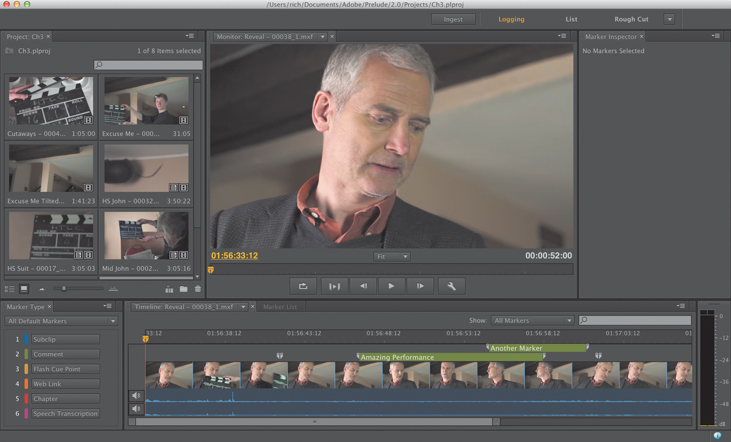Select the Cutaways clip thumbnail
This screenshot has width=731, height=442.
(51, 101)
